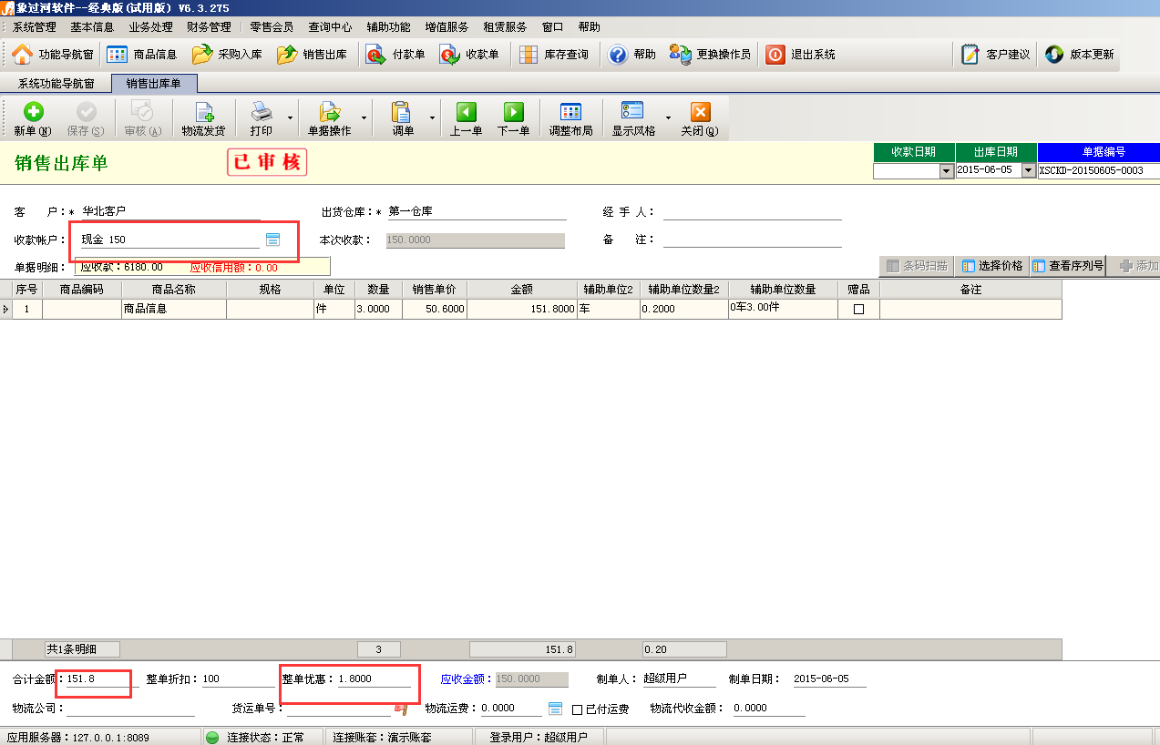This screenshot has width=1160, height=745.
Task: Open the 系统管理 menu
Action: click(34, 27)
